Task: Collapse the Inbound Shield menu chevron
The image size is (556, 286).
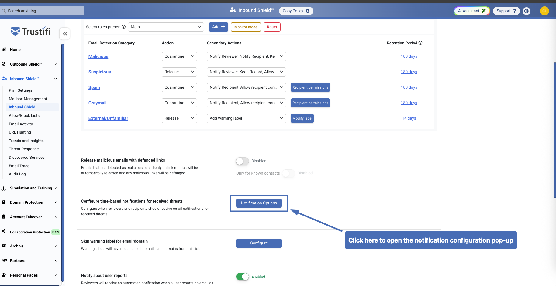Action: click(x=56, y=79)
